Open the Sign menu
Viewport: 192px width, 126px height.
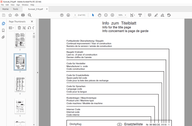coord(18,5)
